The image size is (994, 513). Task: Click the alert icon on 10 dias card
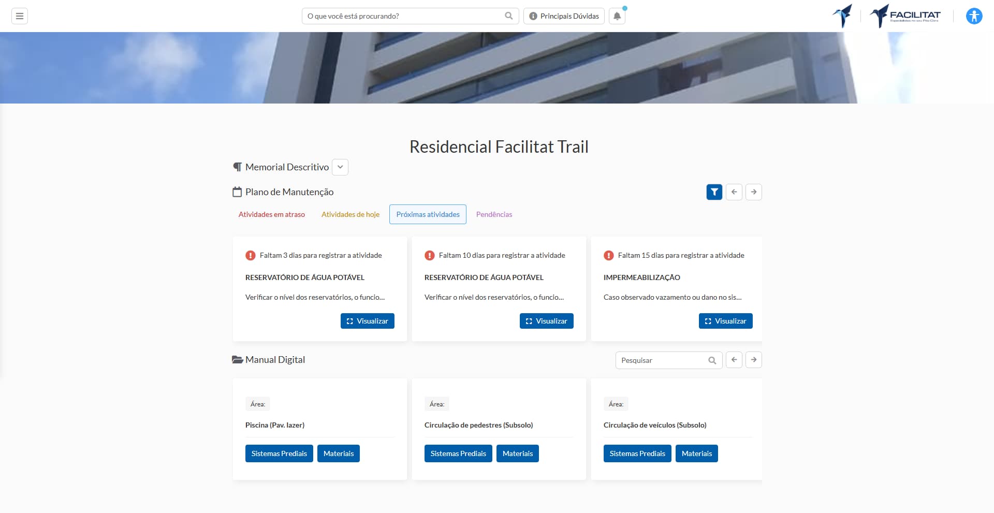[x=430, y=255]
